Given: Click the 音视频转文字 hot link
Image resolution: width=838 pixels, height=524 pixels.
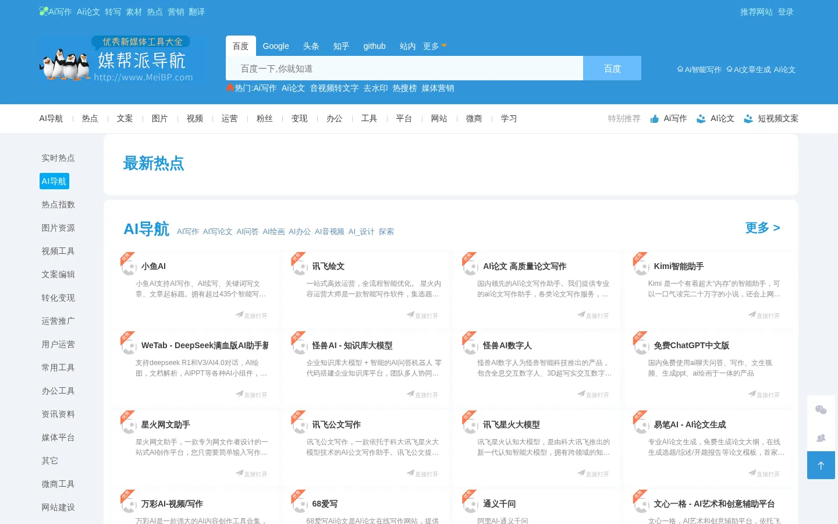Looking at the screenshot, I should coord(334,88).
